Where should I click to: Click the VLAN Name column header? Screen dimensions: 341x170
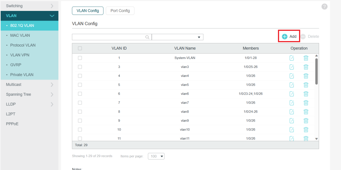click(185, 48)
